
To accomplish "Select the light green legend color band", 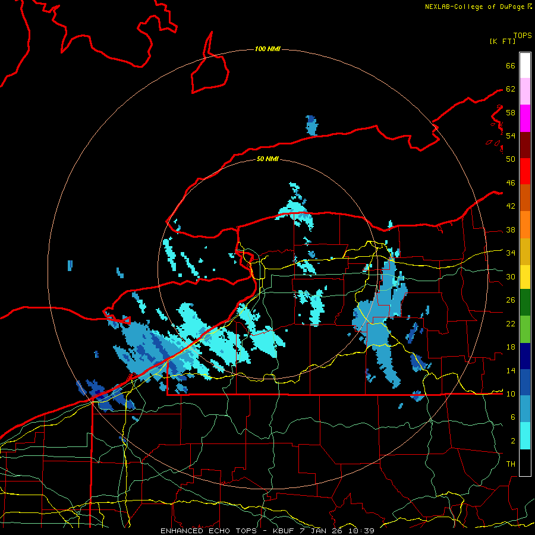I will pyautogui.click(x=525, y=329).
